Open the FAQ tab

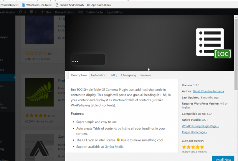pos(114,75)
